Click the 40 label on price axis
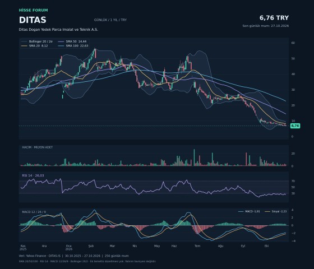Image resolution: width=314 pixels, height=269 pixels. coord(293,74)
